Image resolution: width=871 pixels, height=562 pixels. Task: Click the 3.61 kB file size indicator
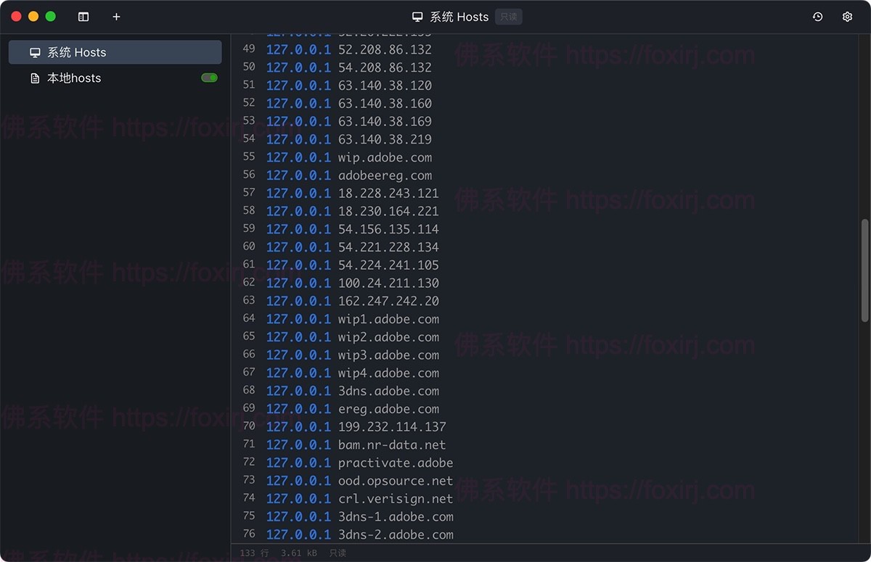(299, 553)
